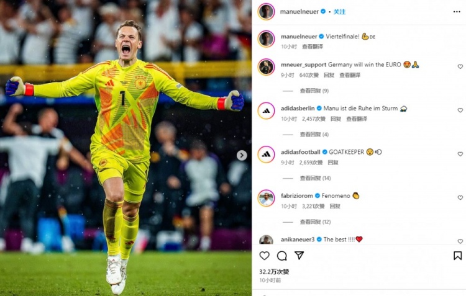
Task: Expand the 9 replies under mneuer_support
Action: (314, 91)
